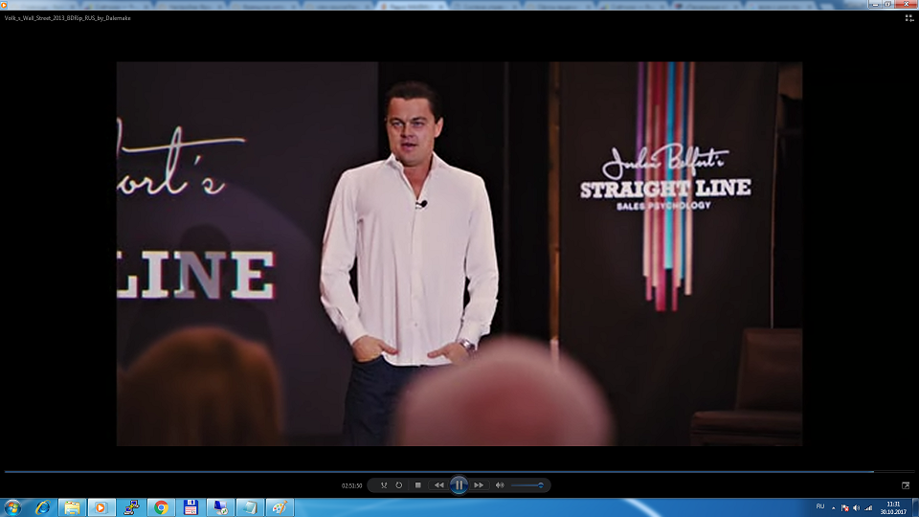Image resolution: width=919 pixels, height=517 pixels.
Task: Stop playback with the square stop button
Action: pyautogui.click(x=418, y=485)
